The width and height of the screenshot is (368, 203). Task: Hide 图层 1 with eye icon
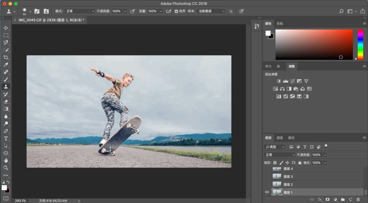click(x=267, y=192)
